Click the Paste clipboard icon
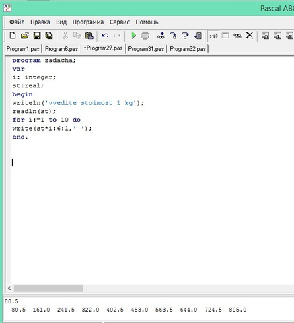294x323 pixels. [x=89, y=36]
